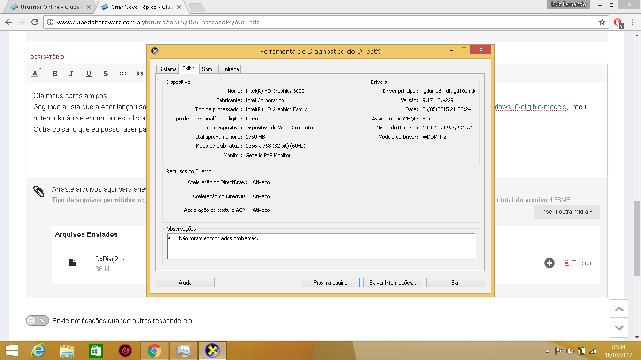This screenshot has width=641, height=360.
Task: Click the volume speaker tray icon
Action: [570, 351]
